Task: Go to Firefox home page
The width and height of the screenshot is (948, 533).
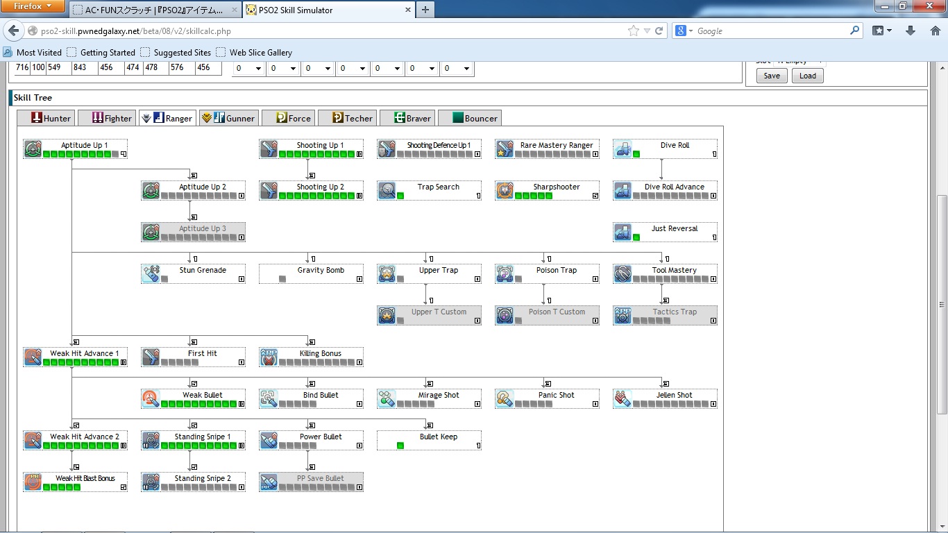Action: 934,31
